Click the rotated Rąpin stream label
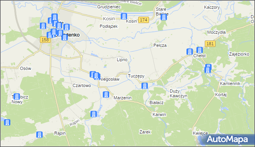This screenshot has width=255, height=147. (75, 123)
